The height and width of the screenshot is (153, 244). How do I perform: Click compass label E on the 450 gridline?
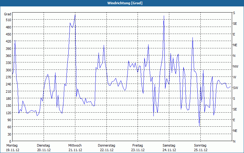click(234, 34)
